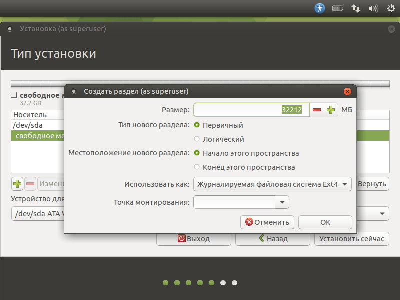The image size is (400, 300).
Task: Select the "Первичный" partition type
Action: pyautogui.click(x=197, y=125)
